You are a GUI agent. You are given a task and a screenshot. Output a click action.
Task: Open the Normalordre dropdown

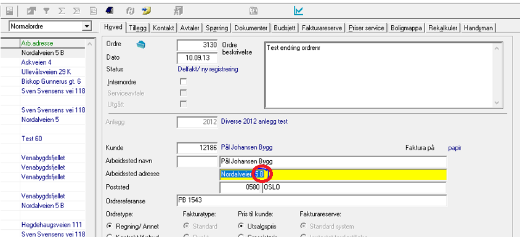pyautogui.click(x=87, y=26)
